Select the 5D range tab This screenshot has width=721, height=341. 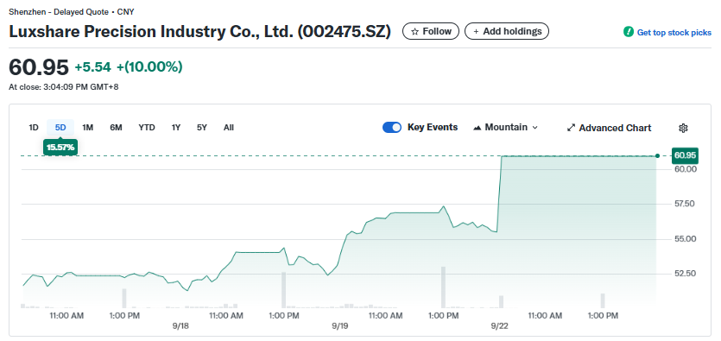pyautogui.click(x=60, y=128)
